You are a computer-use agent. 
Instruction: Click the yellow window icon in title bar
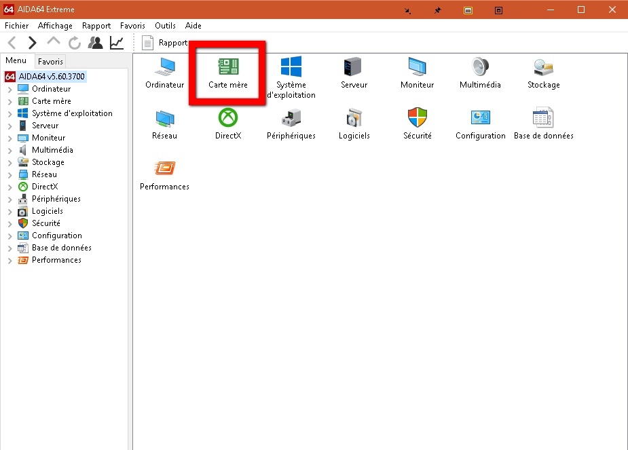point(468,10)
